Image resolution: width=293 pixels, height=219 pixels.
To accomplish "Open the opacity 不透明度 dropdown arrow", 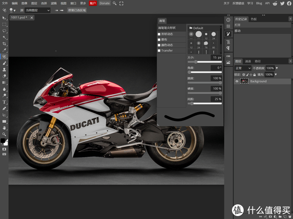I will pyautogui.click(x=276, y=68).
